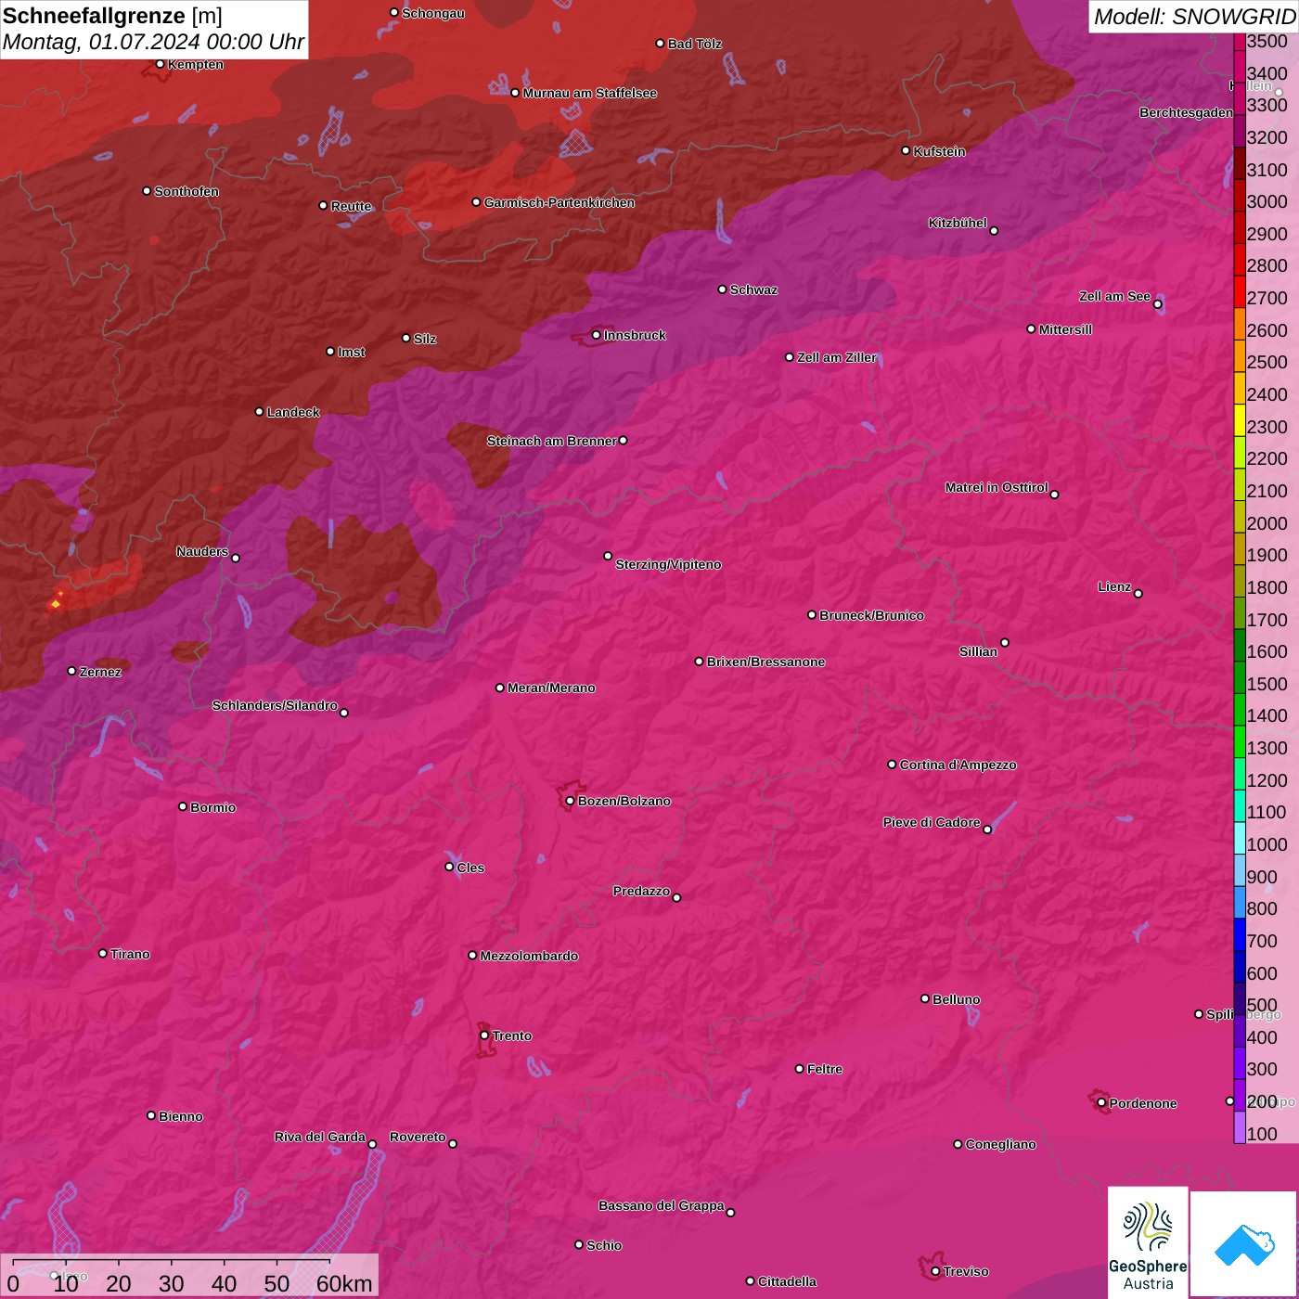Click the Riva del Garda label
The image size is (1299, 1299).
[x=320, y=1137]
